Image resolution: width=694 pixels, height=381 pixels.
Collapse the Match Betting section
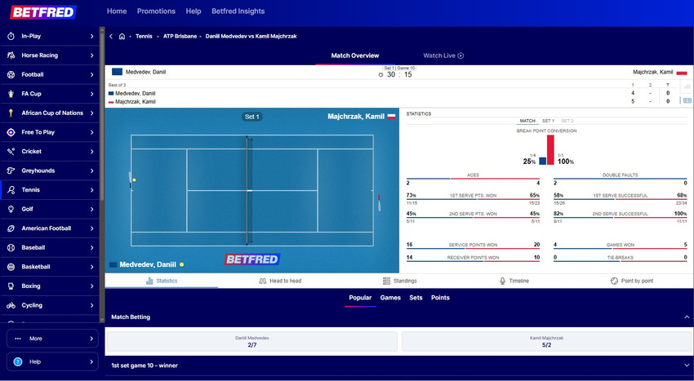687,317
